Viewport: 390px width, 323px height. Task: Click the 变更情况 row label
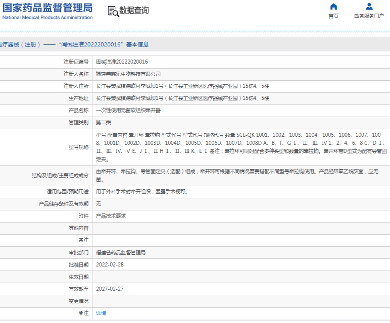click(x=79, y=301)
